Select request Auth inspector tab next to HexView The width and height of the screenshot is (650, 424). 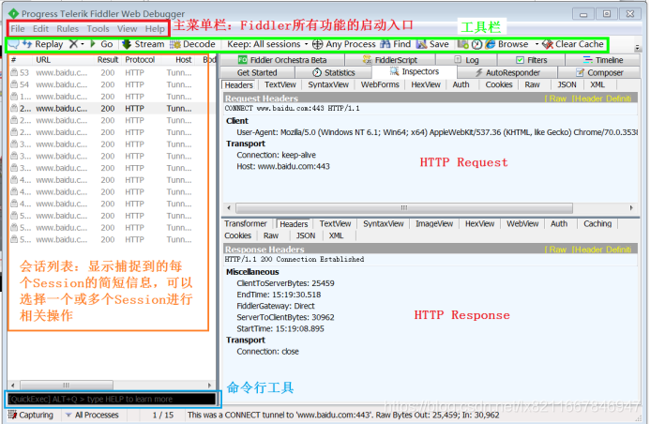pos(461,84)
